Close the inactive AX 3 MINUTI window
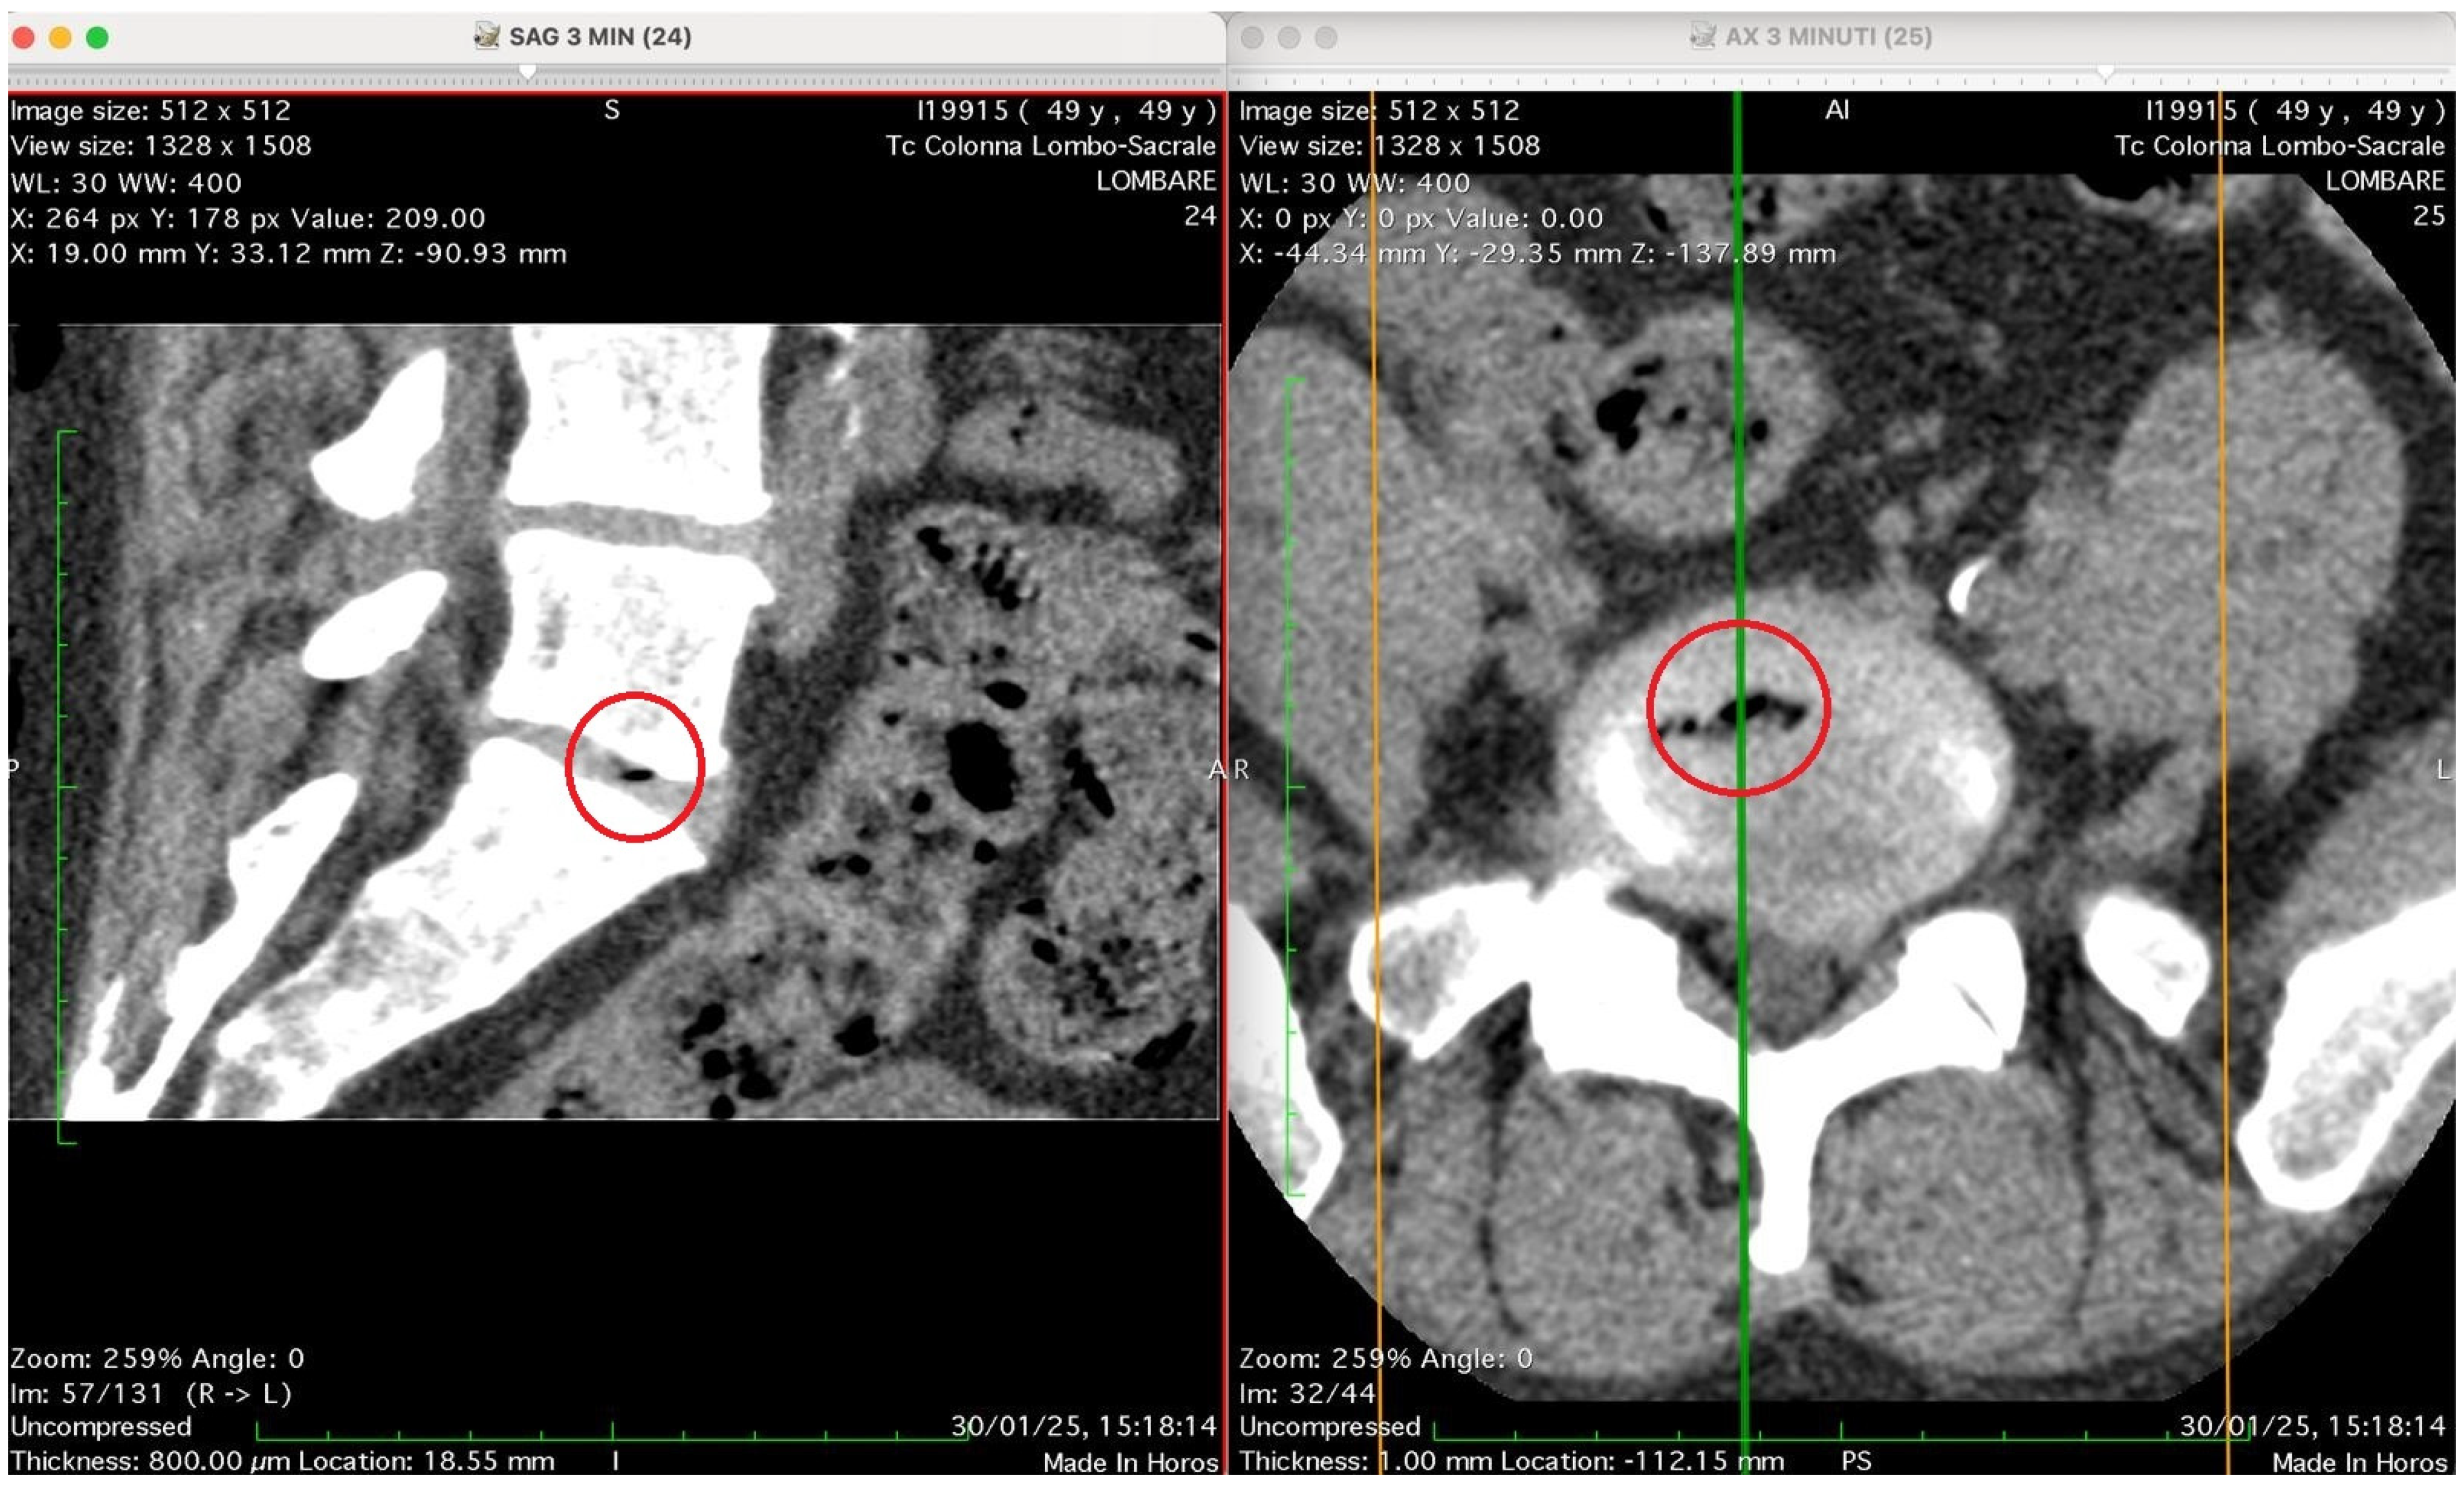 pos(1251,38)
